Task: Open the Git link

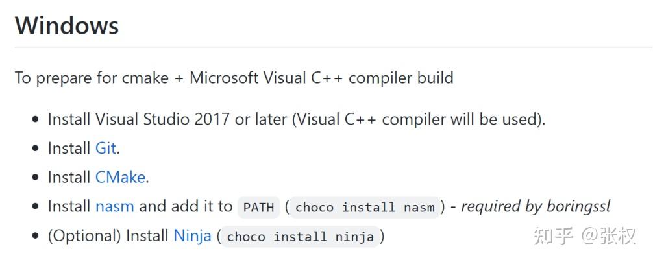Action: click(x=106, y=149)
